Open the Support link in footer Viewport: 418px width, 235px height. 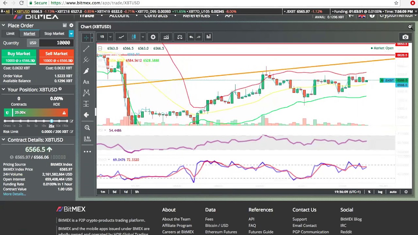300,219
